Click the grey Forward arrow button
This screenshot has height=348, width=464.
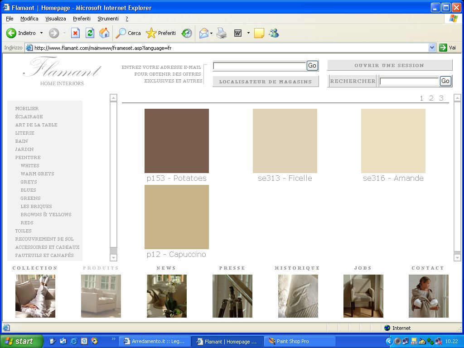coord(54,33)
